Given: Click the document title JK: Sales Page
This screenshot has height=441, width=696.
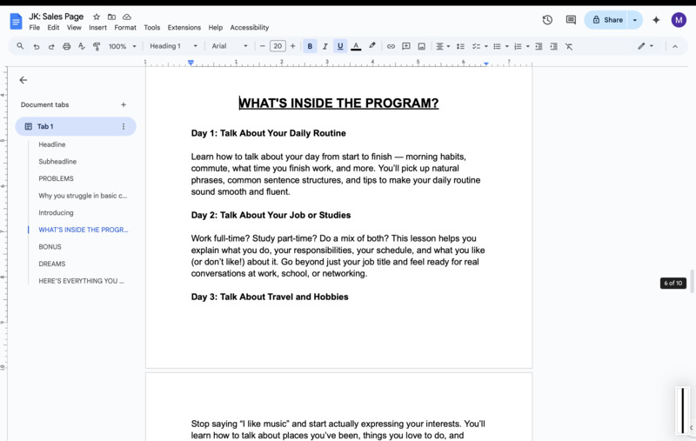Looking at the screenshot, I should 57,17.
